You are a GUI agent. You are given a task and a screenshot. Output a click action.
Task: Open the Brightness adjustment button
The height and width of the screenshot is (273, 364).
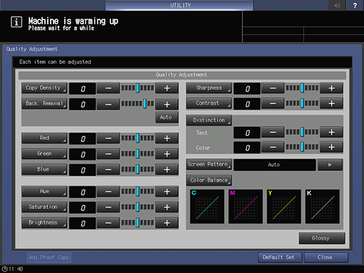click(44, 222)
